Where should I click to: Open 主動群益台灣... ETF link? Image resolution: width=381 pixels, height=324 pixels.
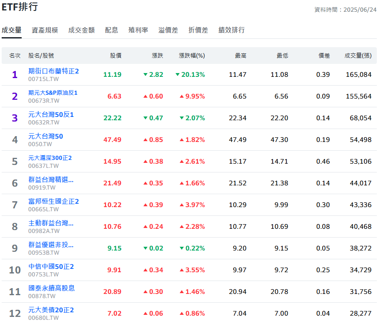click(x=51, y=223)
